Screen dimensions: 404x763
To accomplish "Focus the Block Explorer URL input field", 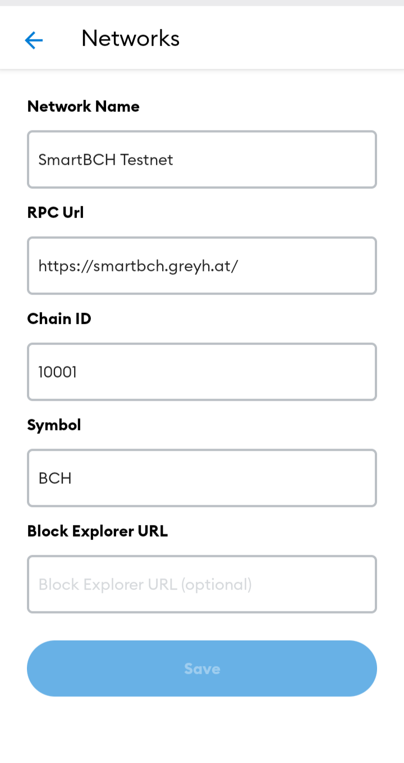I will [x=202, y=584].
